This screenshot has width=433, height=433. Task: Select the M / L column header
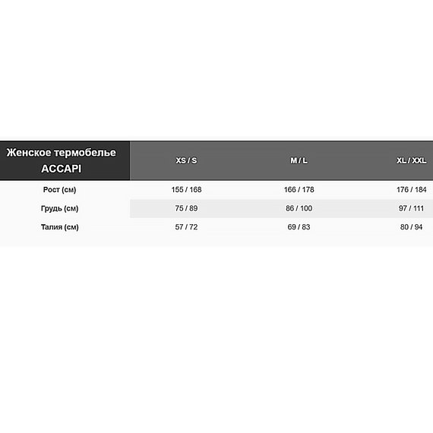(x=299, y=160)
